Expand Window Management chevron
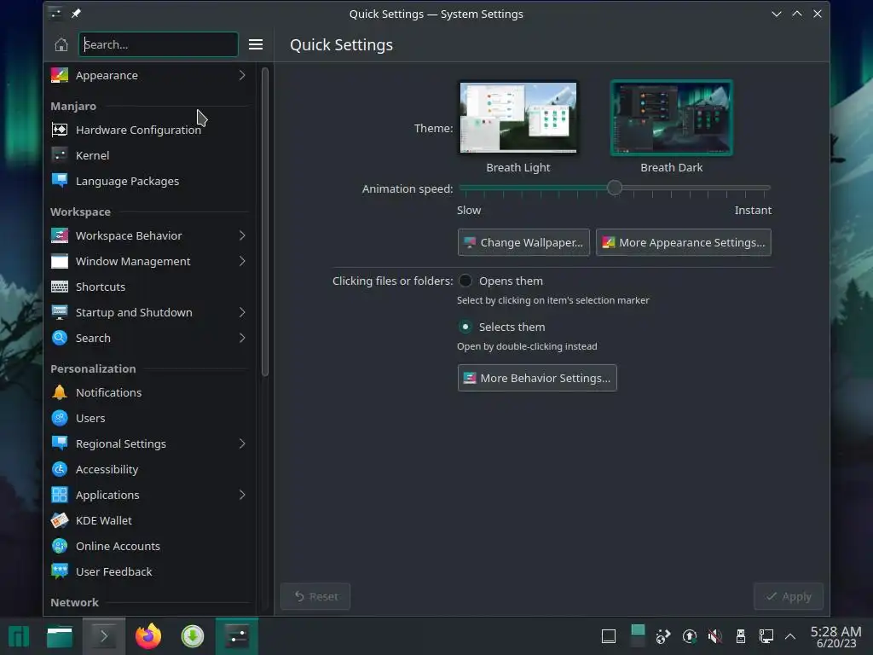873x655 pixels. point(242,261)
